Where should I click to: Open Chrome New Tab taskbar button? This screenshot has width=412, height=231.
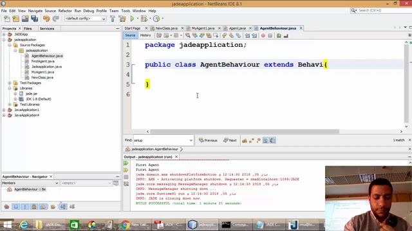(x=136, y=225)
